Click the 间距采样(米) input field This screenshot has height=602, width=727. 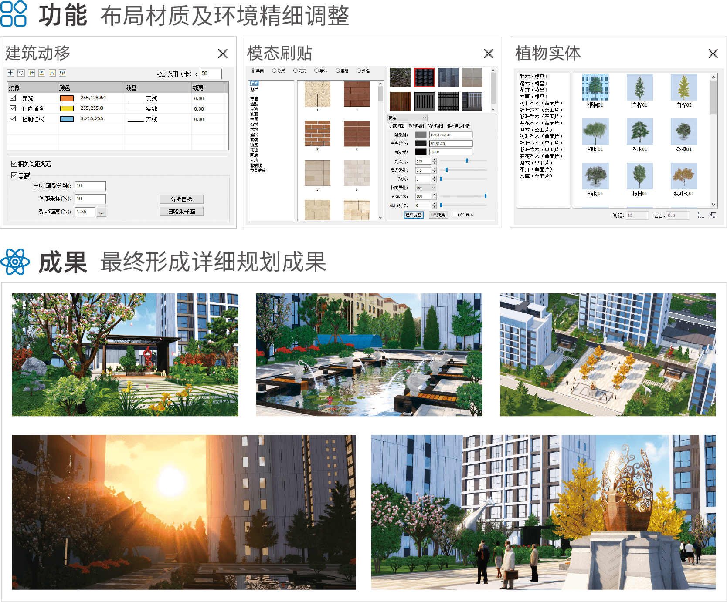click(x=90, y=199)
